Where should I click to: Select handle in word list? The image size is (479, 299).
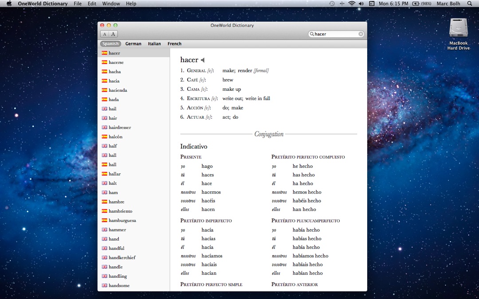click(x=134, y=267)
